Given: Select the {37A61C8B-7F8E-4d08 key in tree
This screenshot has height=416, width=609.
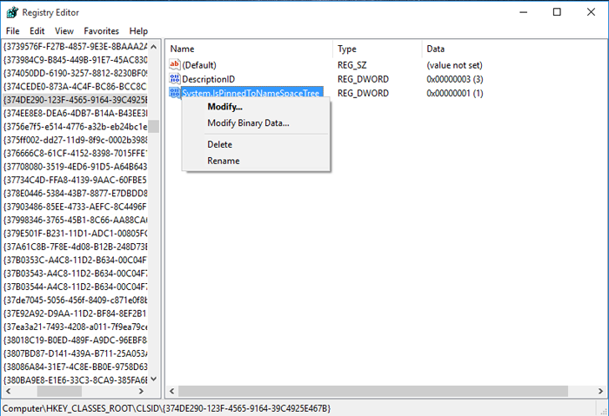Looking at the screenshot, I should [x=76, y=247].
